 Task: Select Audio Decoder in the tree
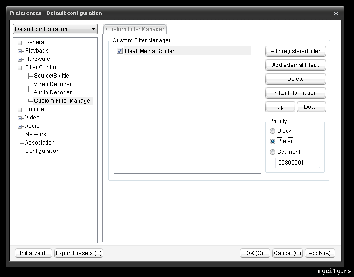pos(52,92)
